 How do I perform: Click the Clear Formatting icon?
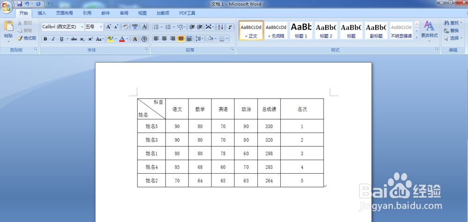pos(125,27)
